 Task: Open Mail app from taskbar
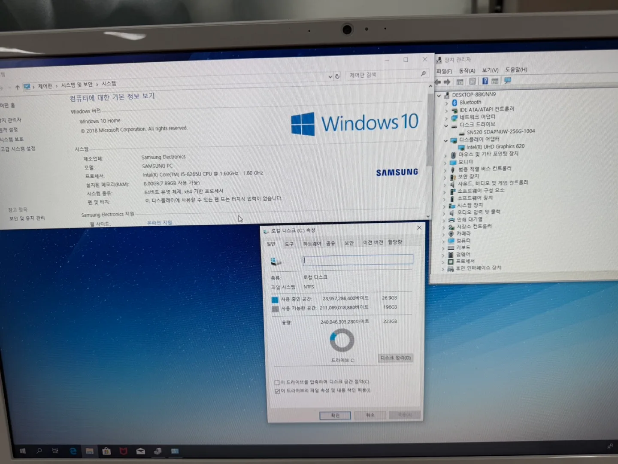140,451
